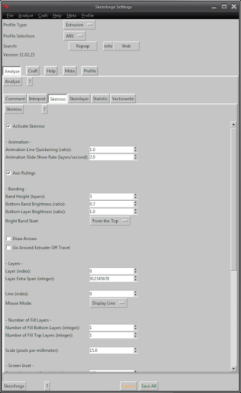Open the Craft menu in menu bar
This screenshot has width=241, height=393.
(43, 15)
